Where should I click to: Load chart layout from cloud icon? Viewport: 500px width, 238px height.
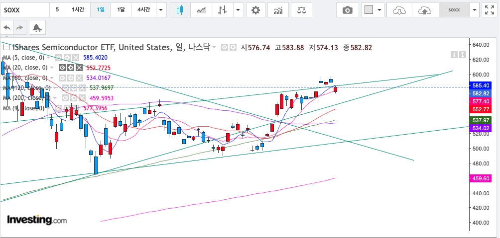[399, 10]
